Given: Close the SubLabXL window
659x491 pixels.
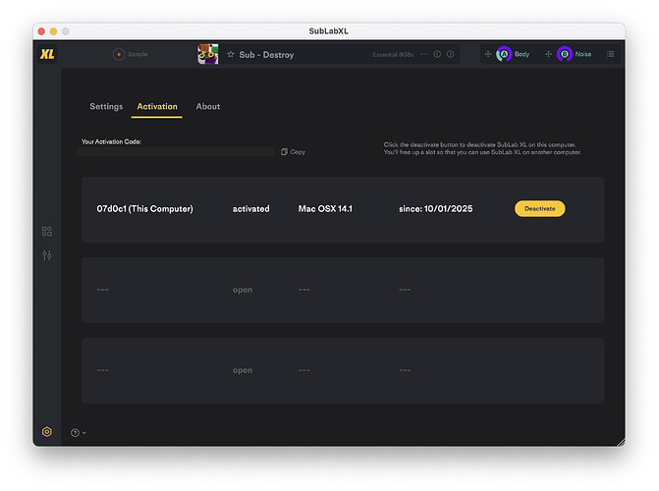Looking at the screenshot, I should tap(41, 31).
